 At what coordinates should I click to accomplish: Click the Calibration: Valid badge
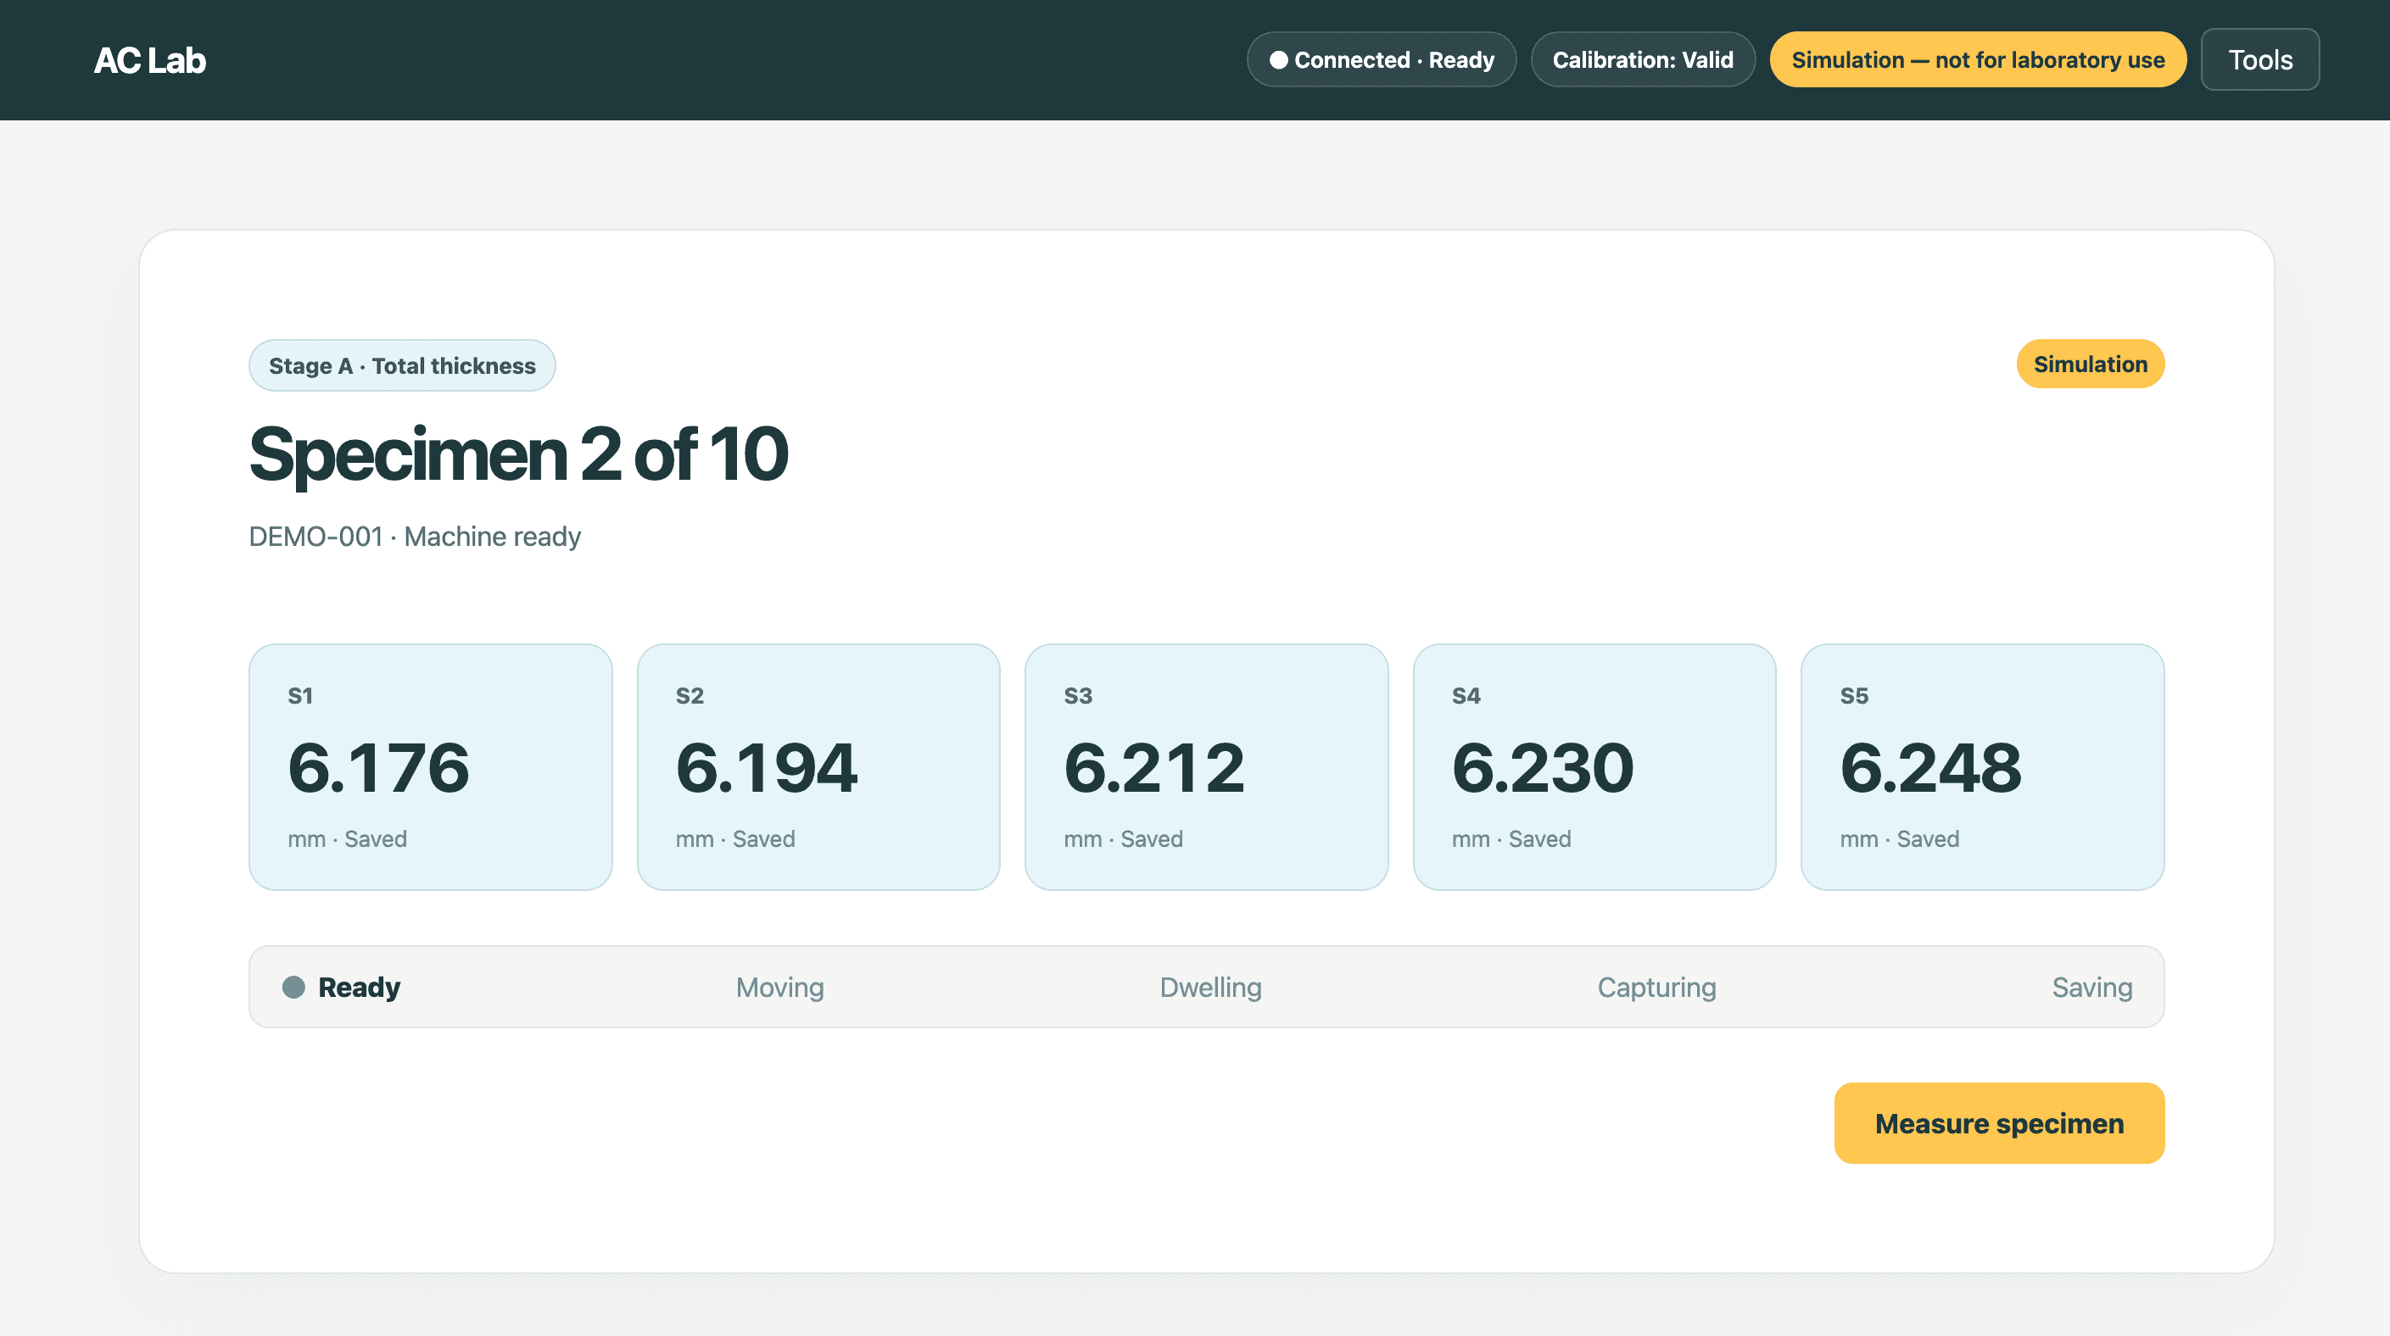(1642, 60)
